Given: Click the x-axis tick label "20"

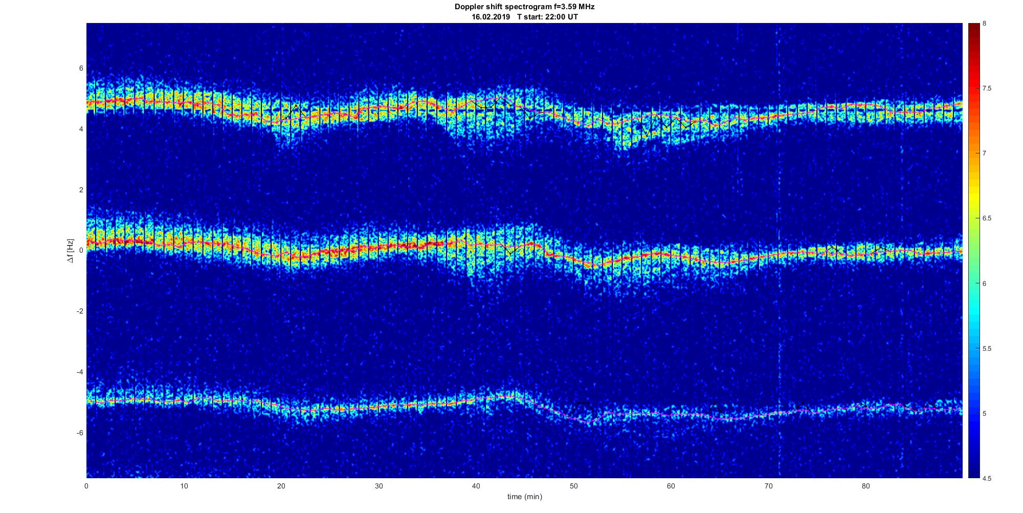Looking at the screenshot, I should click(281, 486).
